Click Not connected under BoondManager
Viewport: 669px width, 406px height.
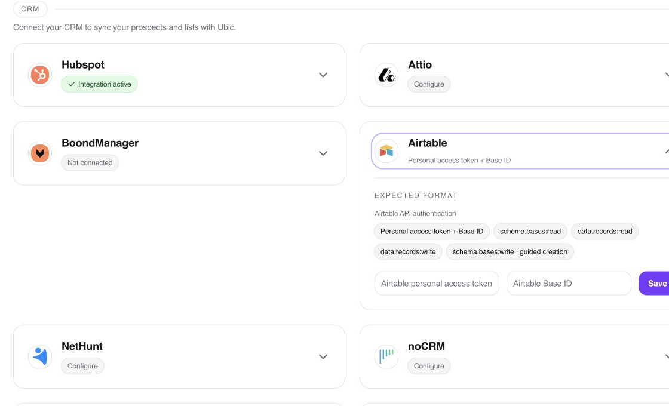tap(90, 163)
